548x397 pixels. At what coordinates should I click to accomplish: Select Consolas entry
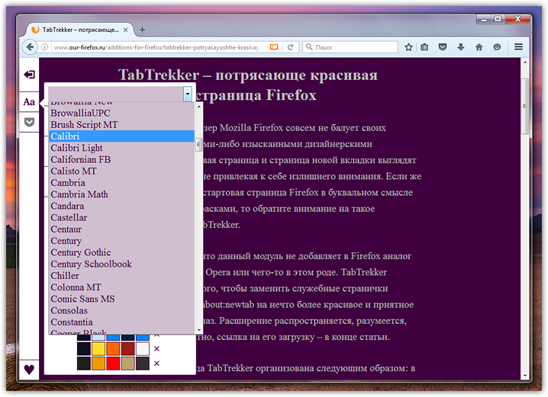121,310
